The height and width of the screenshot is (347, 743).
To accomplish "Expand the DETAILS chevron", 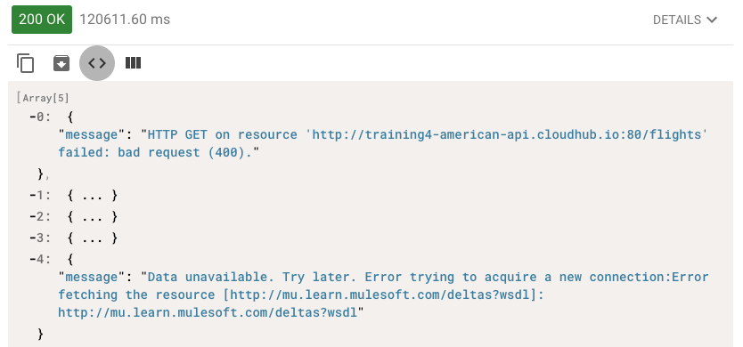I will [711, 20].
